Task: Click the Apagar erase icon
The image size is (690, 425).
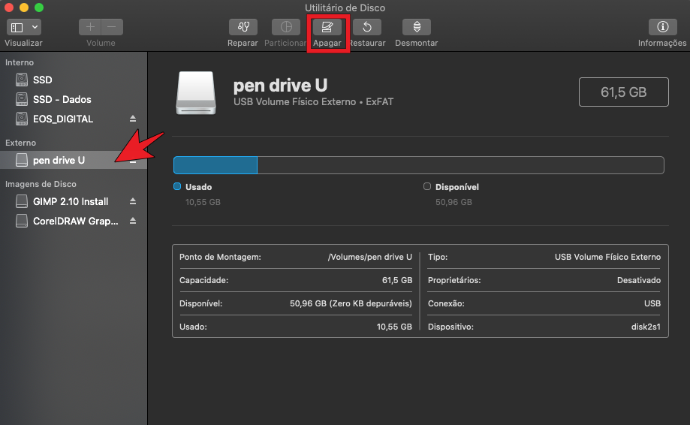Action: click(x=327, y=27)
